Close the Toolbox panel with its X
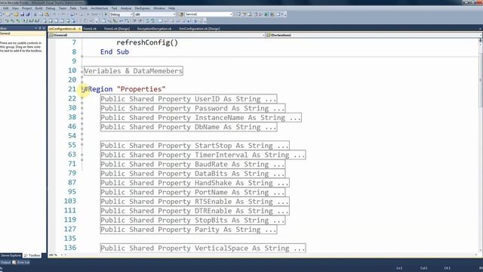 44,29
